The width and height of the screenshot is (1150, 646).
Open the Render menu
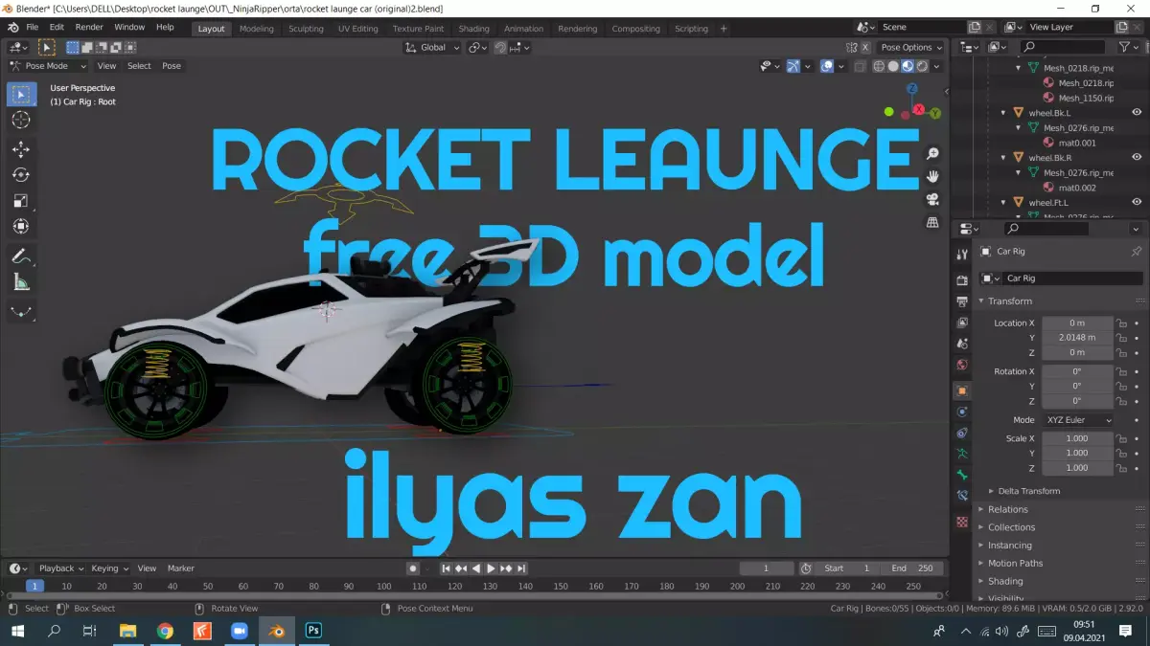click(x=89, y=28)
